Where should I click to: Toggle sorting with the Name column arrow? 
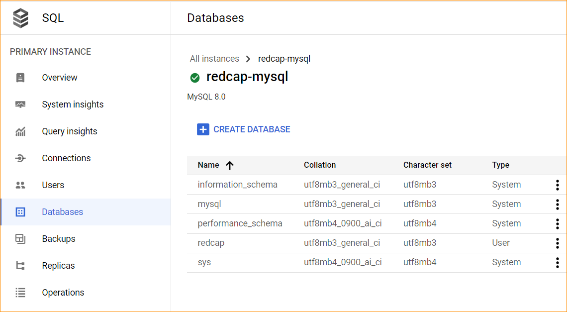(230, 165)
